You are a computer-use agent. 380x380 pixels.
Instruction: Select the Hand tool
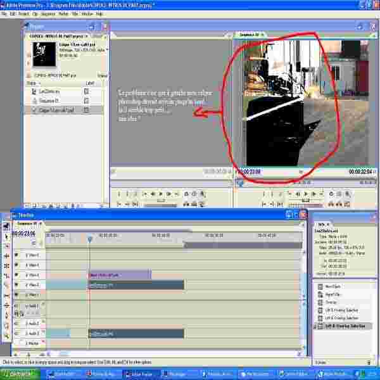point(6,326)
